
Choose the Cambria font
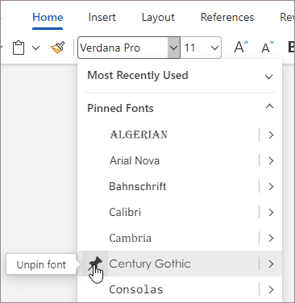click(131, 238)
